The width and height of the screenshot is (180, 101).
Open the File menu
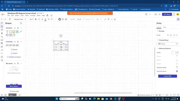(x=9, y=15)
